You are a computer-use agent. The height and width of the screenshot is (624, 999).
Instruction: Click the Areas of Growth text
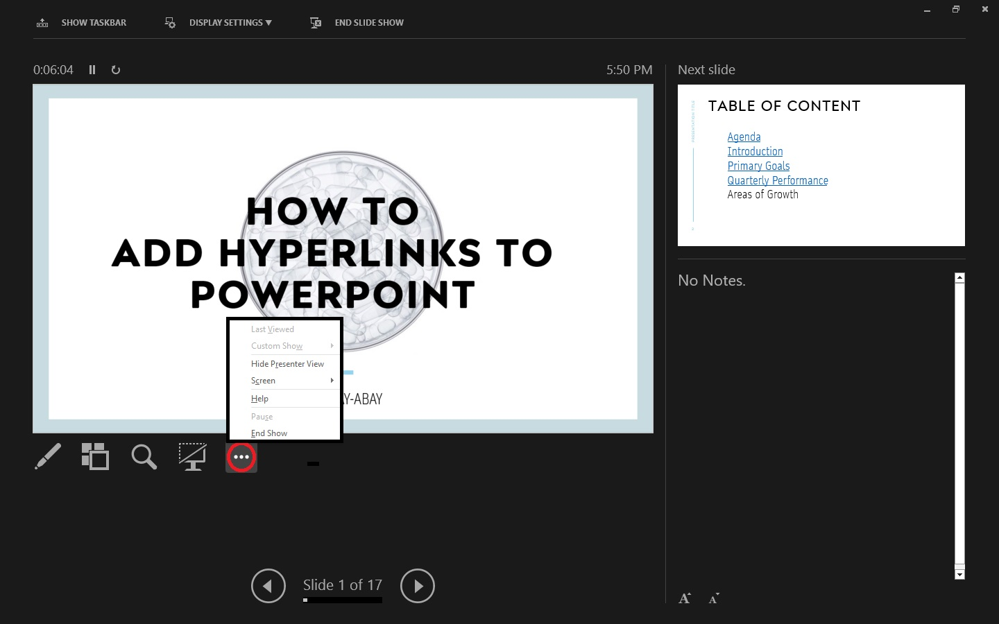762,195
